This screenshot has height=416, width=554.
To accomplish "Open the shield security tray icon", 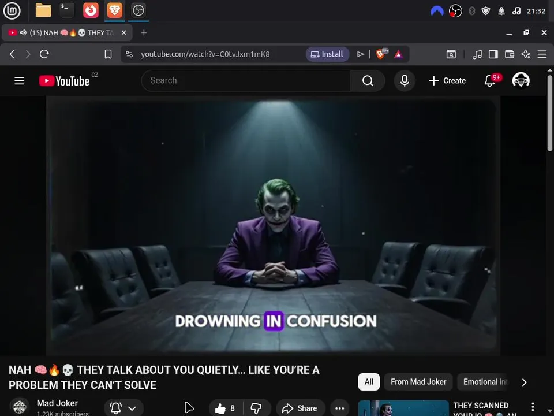I will coord(486,12).
